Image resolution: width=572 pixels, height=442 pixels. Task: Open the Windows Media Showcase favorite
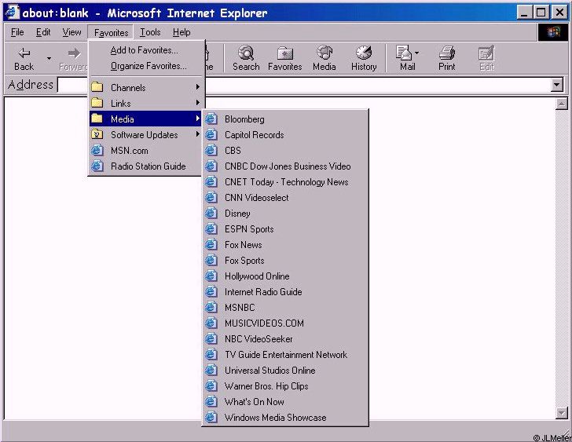pos(285,417)
